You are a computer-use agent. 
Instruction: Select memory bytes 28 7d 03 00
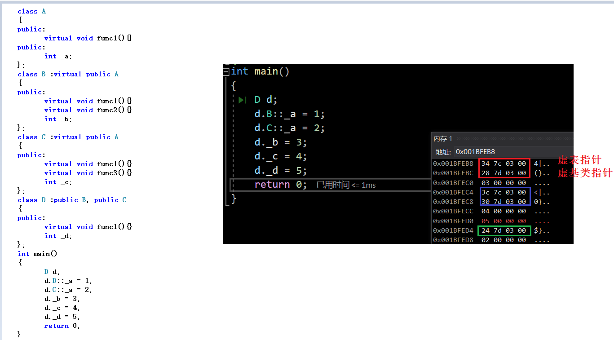coord(504,173)
